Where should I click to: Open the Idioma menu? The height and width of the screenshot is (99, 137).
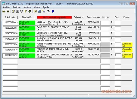coord(37,7)
